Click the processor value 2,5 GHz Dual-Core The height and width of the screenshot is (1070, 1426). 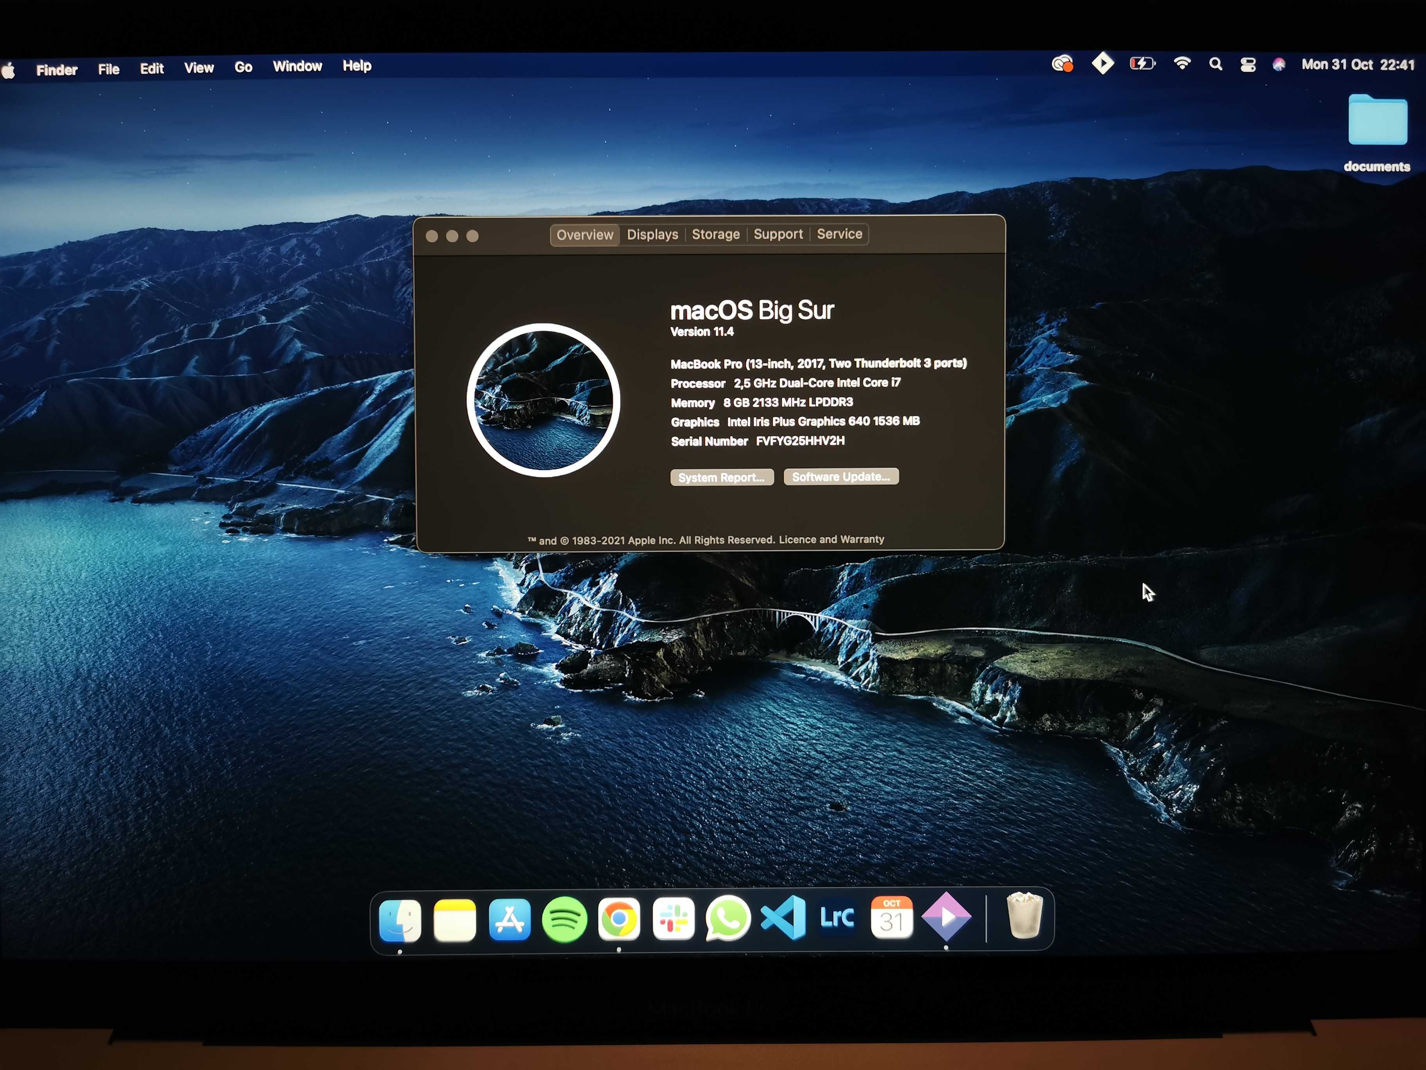[x=817, y=383]
